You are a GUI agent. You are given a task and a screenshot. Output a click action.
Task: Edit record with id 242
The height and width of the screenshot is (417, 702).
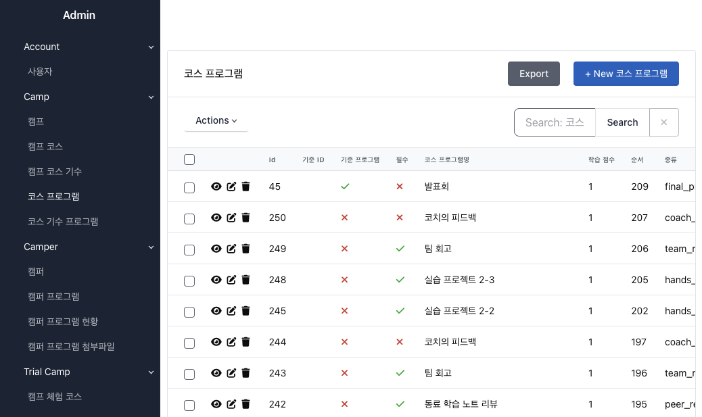(231, 404)
